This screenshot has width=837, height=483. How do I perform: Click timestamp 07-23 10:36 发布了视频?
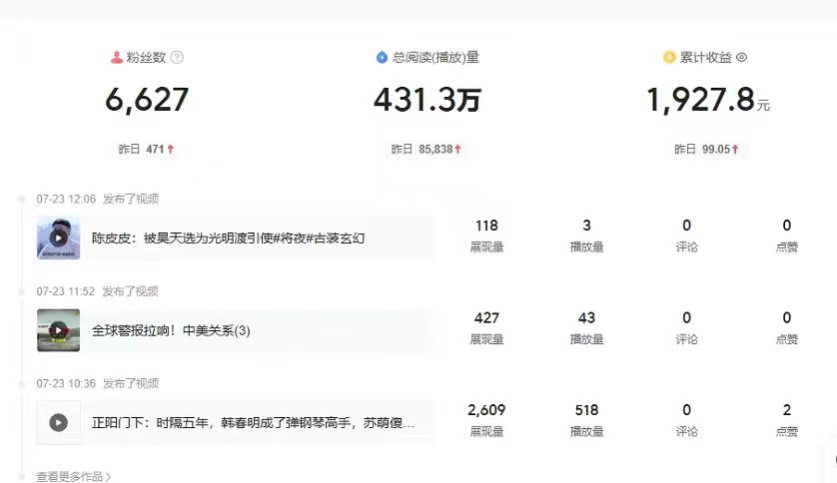click(x=98, y=383)
